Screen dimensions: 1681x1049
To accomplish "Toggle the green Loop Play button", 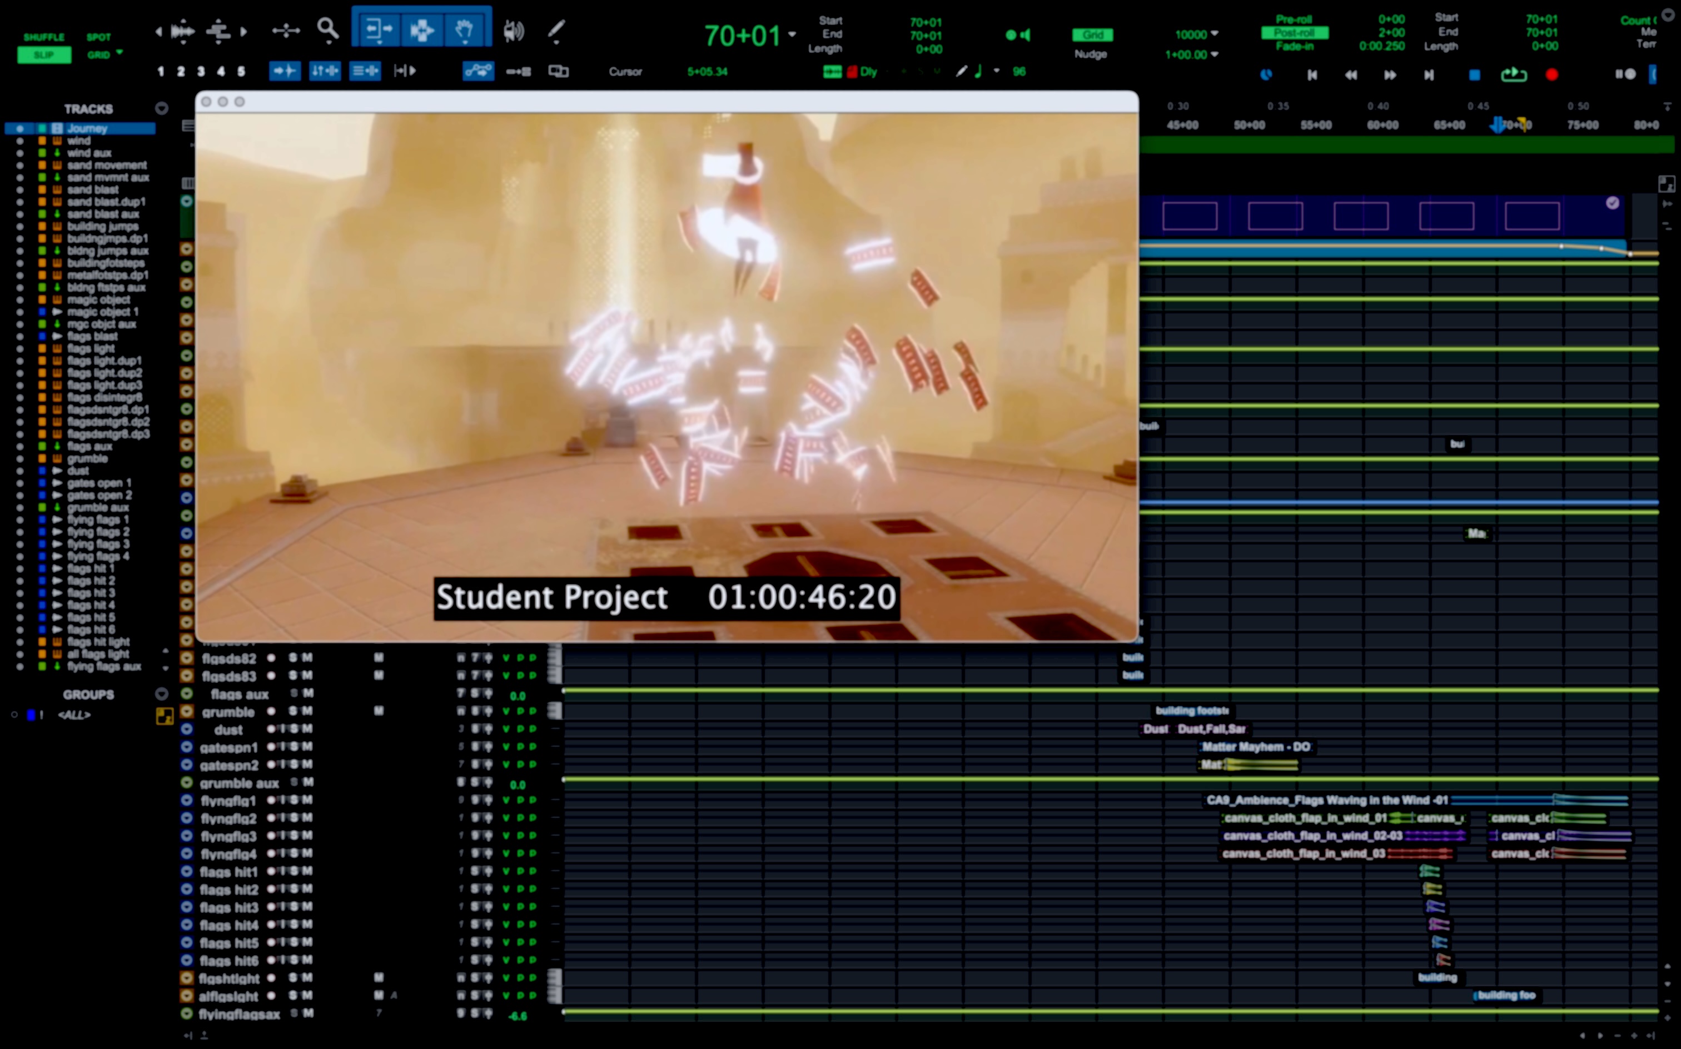I will 1514,73.
